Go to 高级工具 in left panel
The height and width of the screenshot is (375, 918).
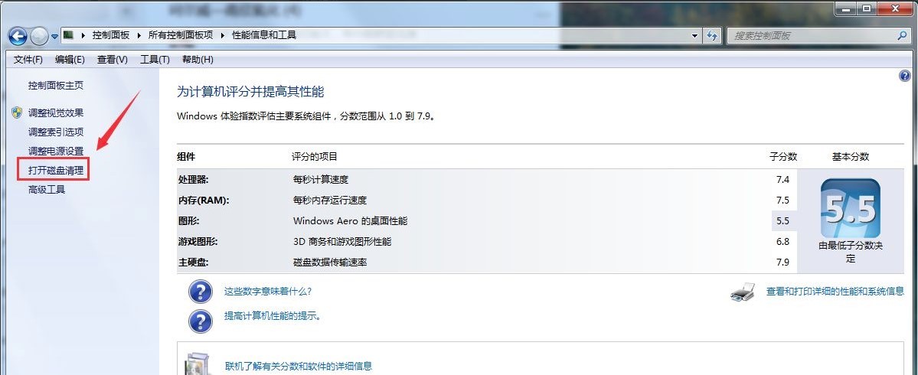coord(47,189)
